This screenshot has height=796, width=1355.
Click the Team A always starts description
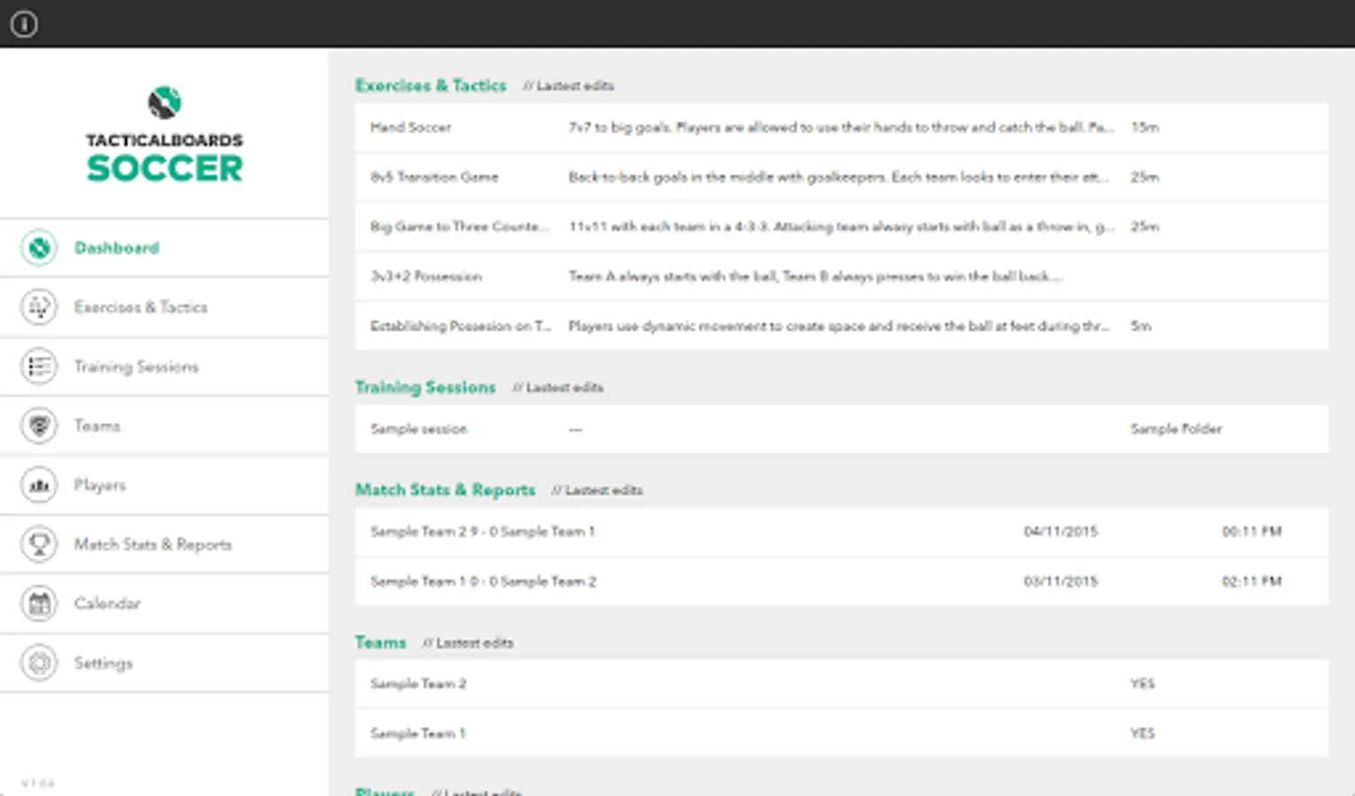(815, 276)
